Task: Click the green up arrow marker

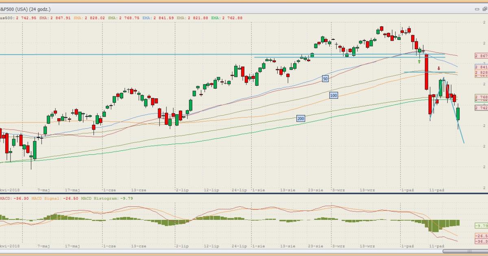Action: (419, 61)
